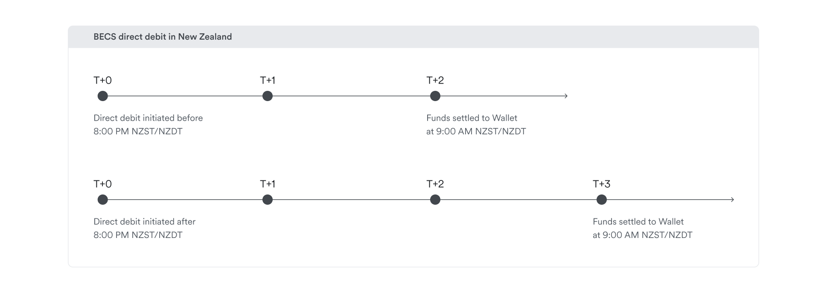Click the T+0 label on the before-8PM timeline
This screenshot has width=827, height=293.
coord(102,80)
